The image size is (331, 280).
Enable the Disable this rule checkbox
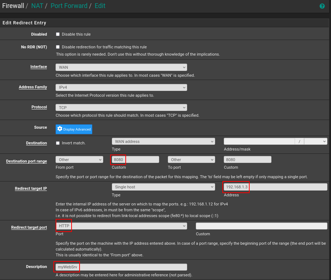(58, 34)
